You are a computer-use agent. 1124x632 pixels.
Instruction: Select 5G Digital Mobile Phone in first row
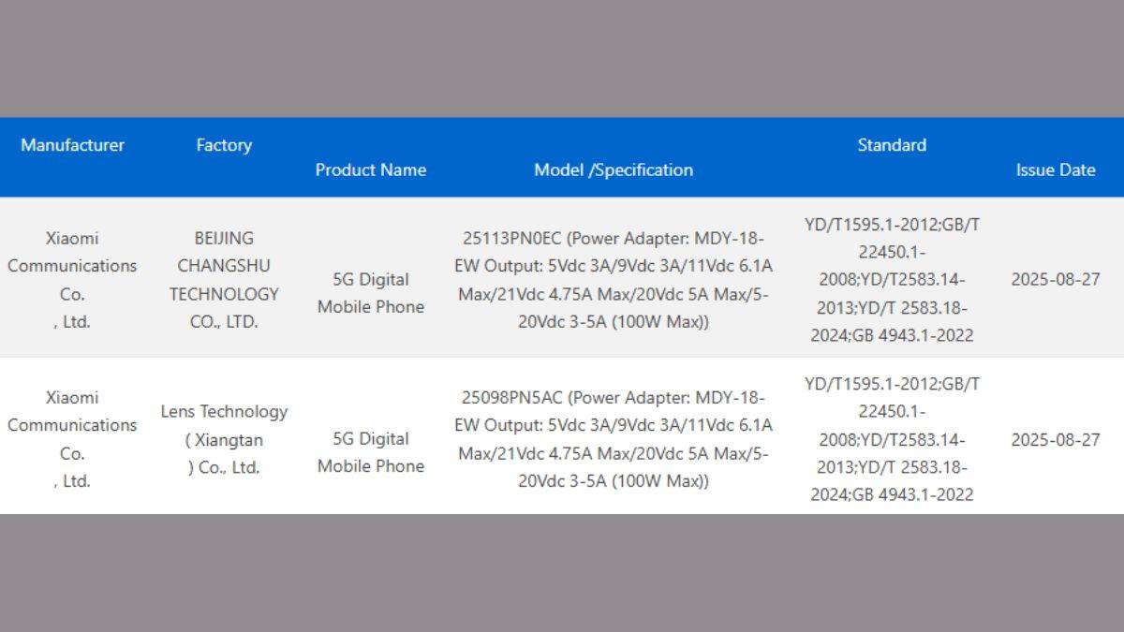[370, 293]
